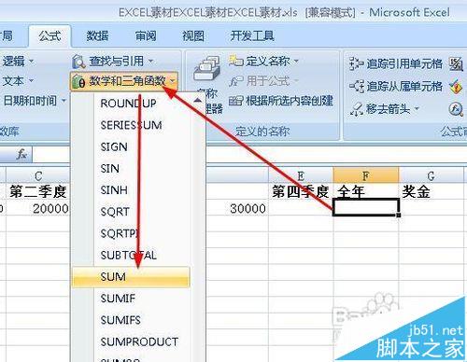Switch to the 审阅 tab

pyautogui.click(x=146, y=36)
